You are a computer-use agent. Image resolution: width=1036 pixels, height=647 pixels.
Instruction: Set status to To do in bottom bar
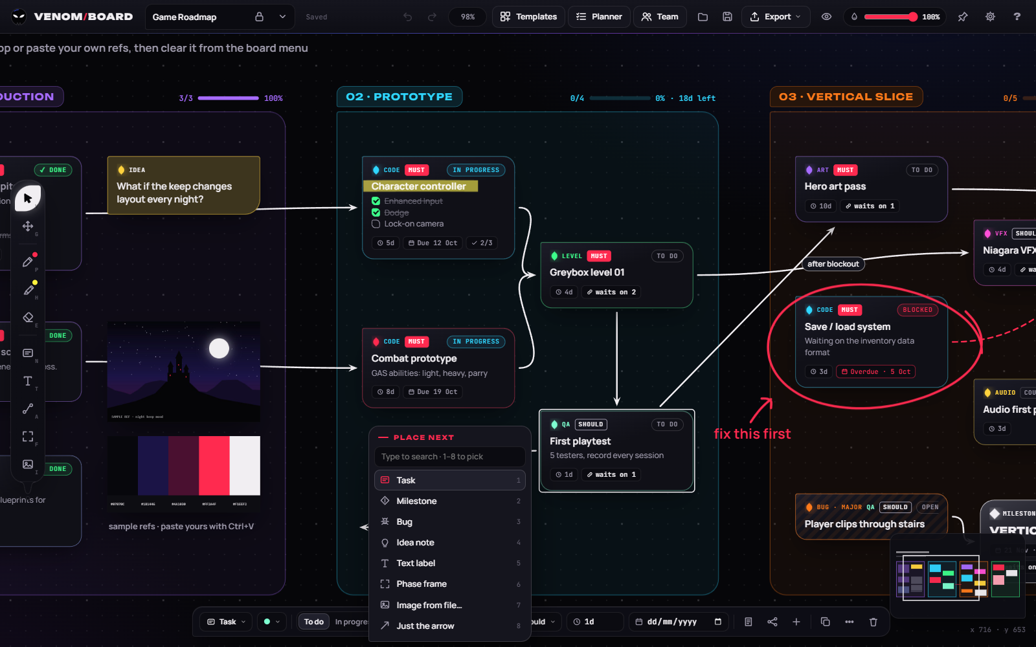(313, 622)
